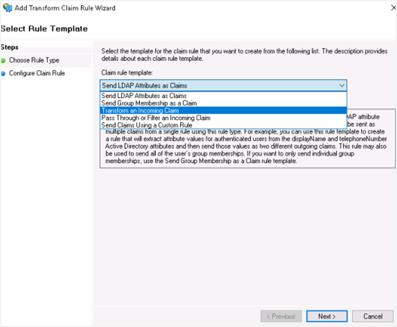Click the blue dot beside Configure Claim Rule

(x=4, y=74)
